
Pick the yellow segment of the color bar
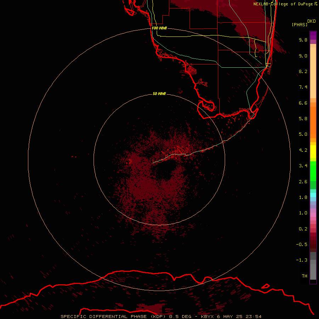[x=313, y=152]
